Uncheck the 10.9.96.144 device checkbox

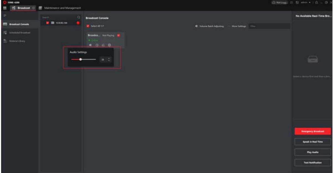(48, 22)
